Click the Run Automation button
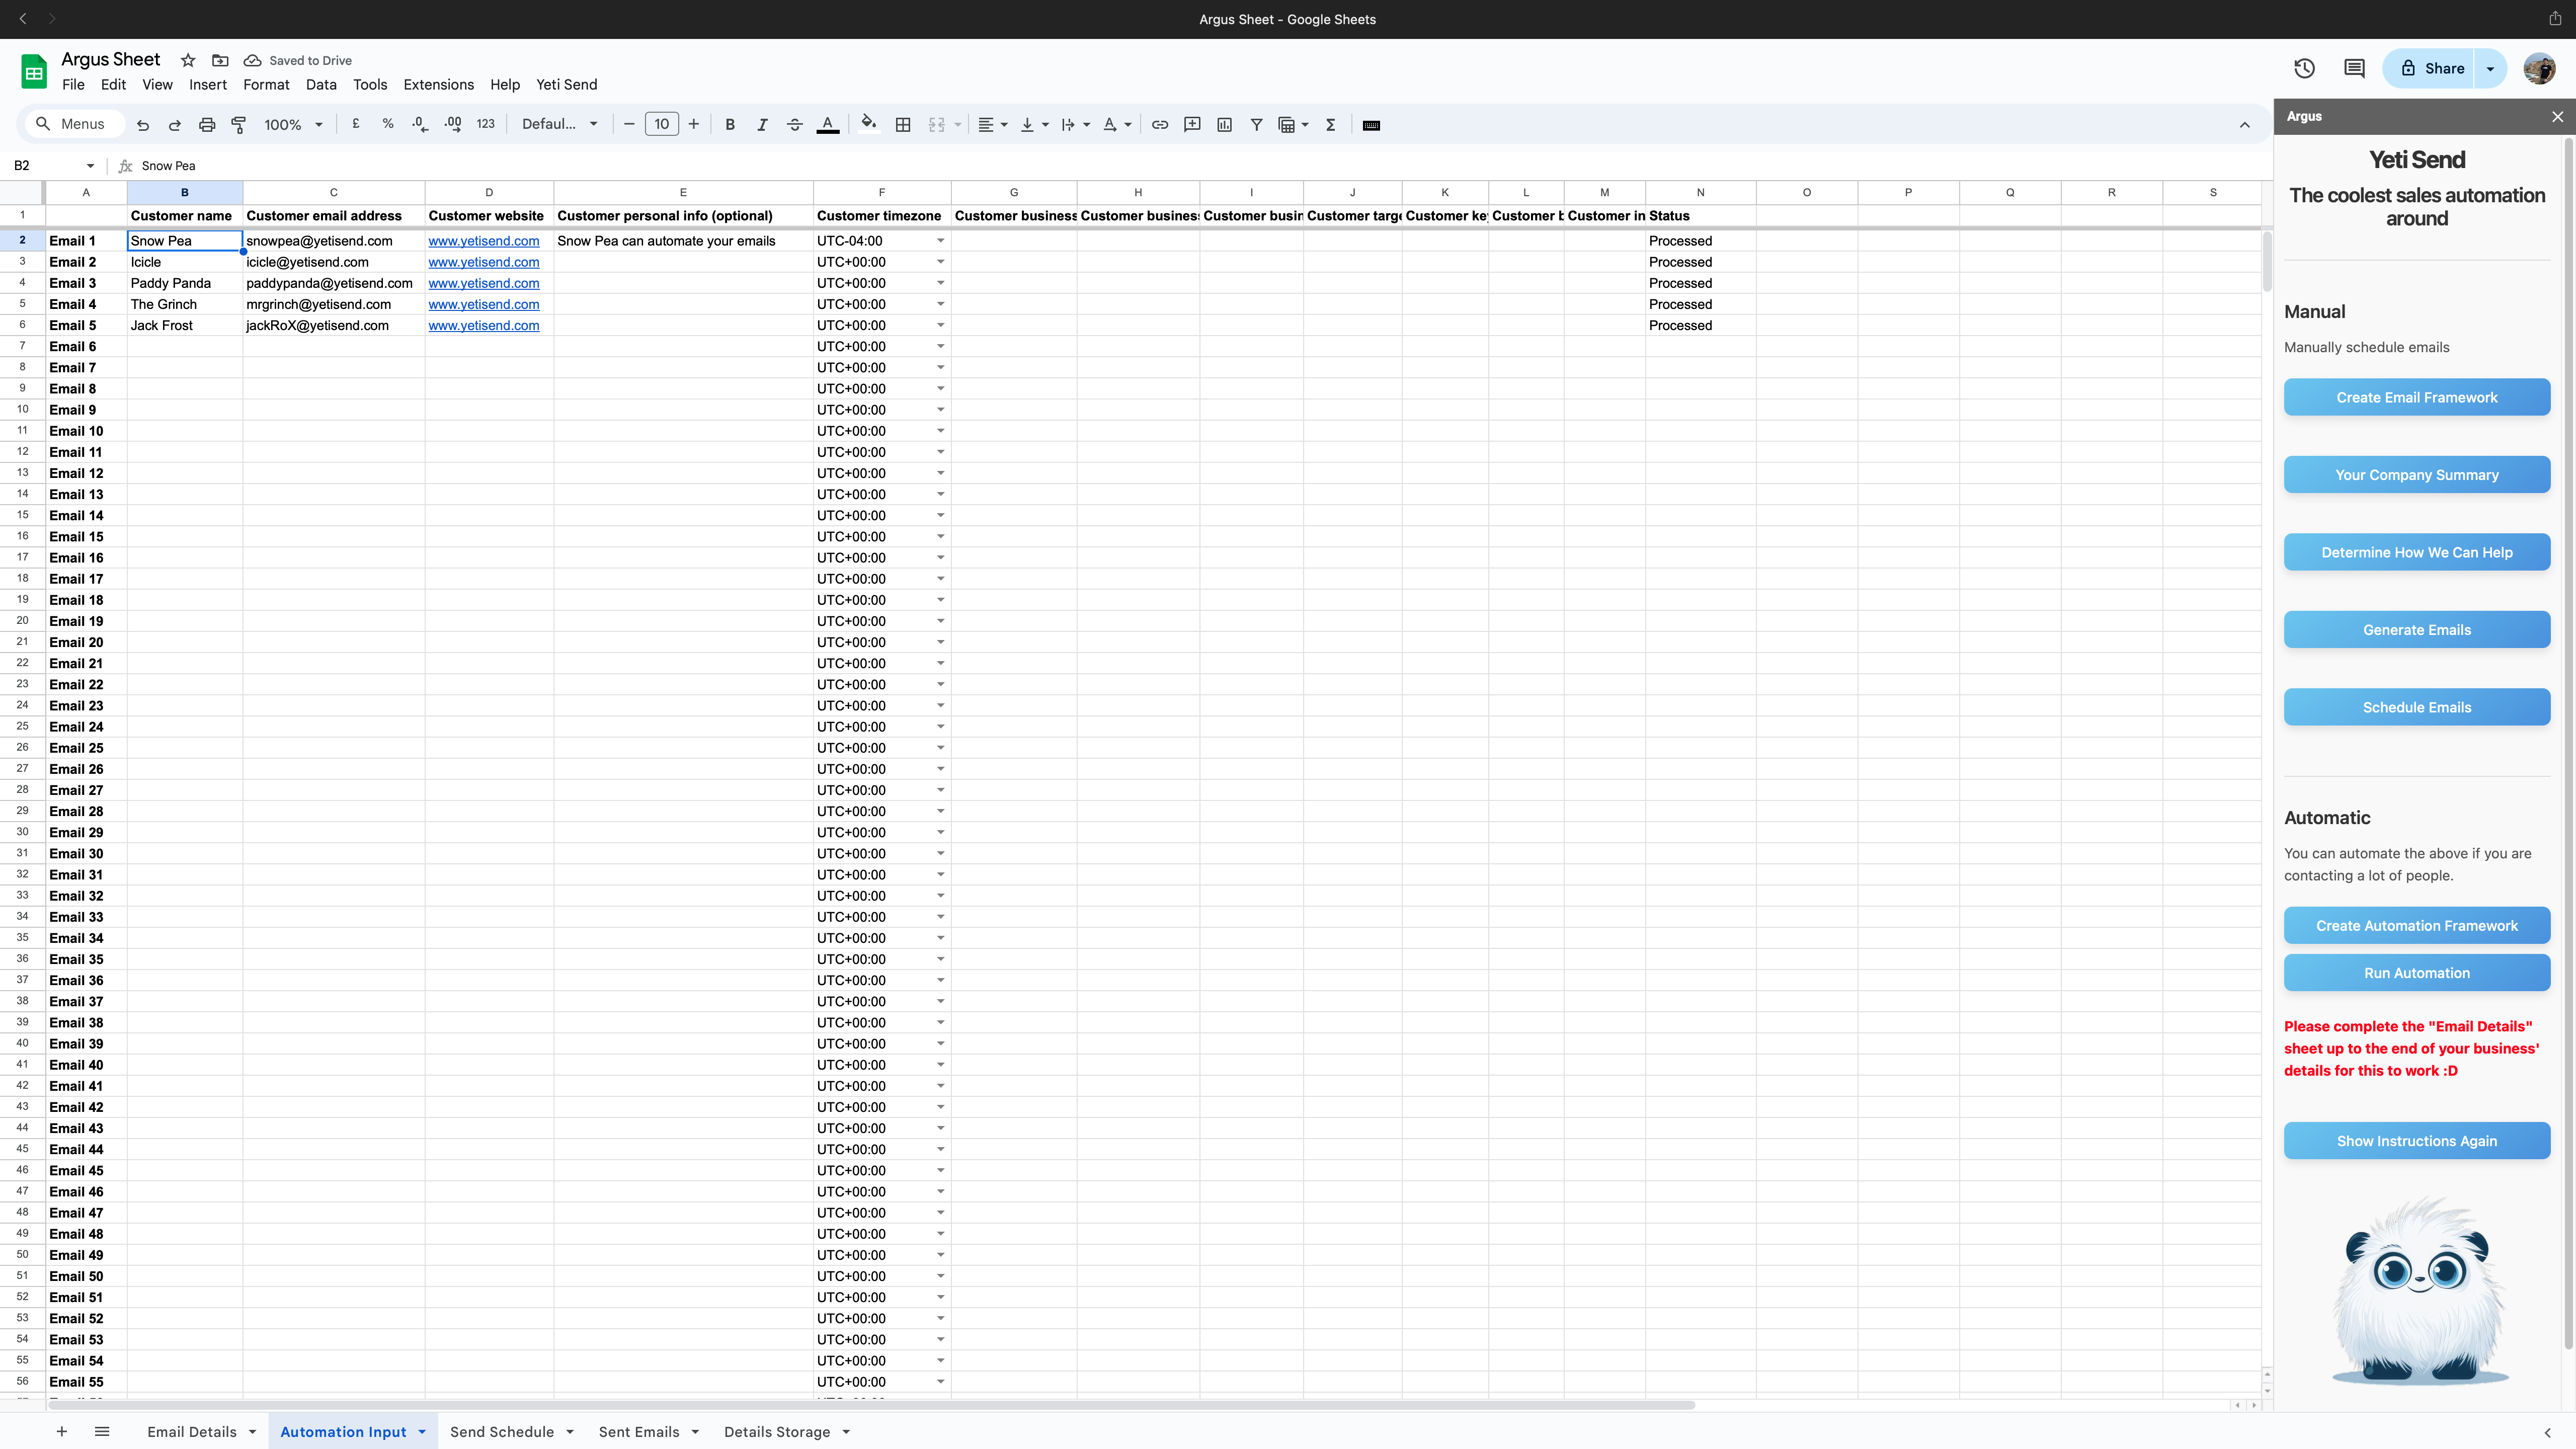This screenshot has width=2576, height=1449. click(2416, 973)
